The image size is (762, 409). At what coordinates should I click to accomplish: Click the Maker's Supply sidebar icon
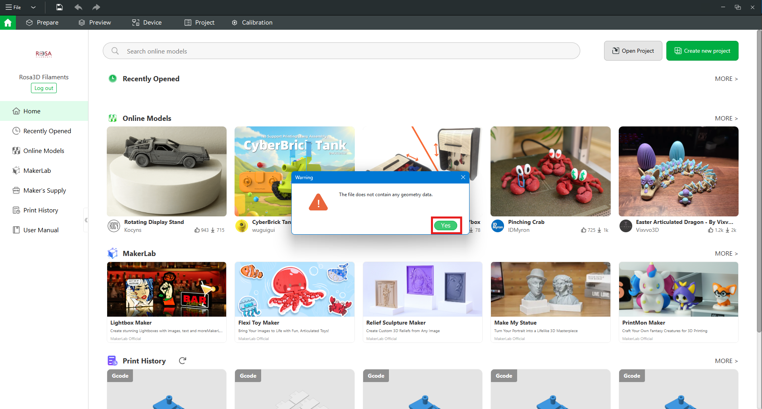point(16,190)
